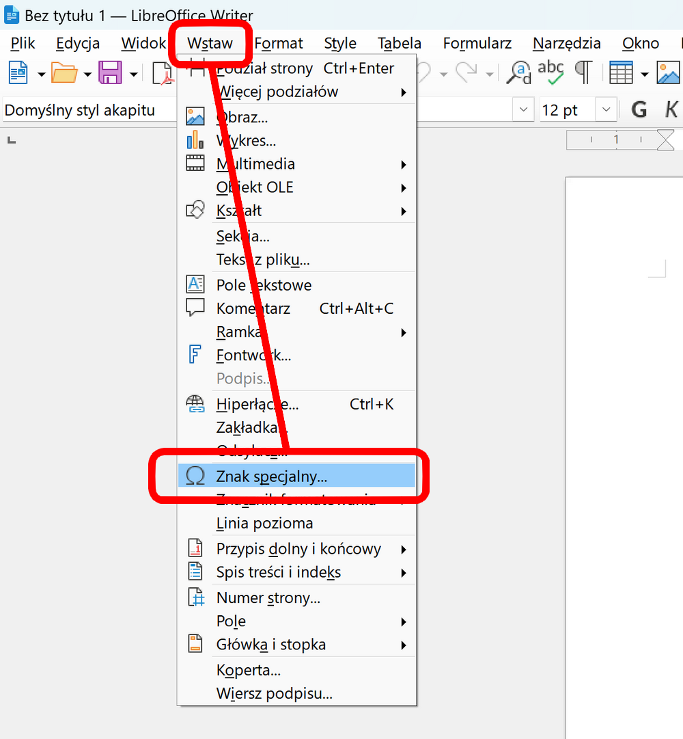Toggle formatting marks pilcrow icon
The width and height of the screenshot is (683, 739).
(584, 73)
